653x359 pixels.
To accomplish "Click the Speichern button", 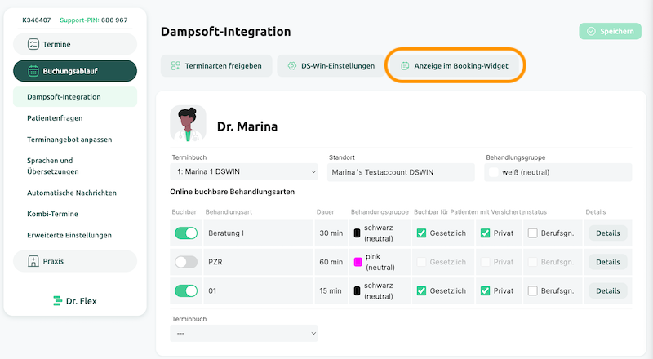I will pyautogui.click(x=610, y=31).
